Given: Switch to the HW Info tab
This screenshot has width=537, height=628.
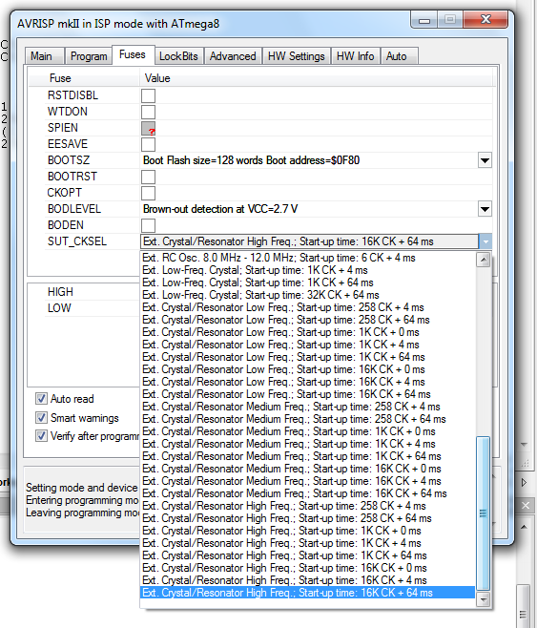Looking at the screenshot, I should pos(356,56).
